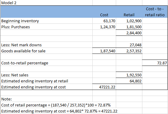Select the 'Beginning inventory' label cell

[46, 21]
